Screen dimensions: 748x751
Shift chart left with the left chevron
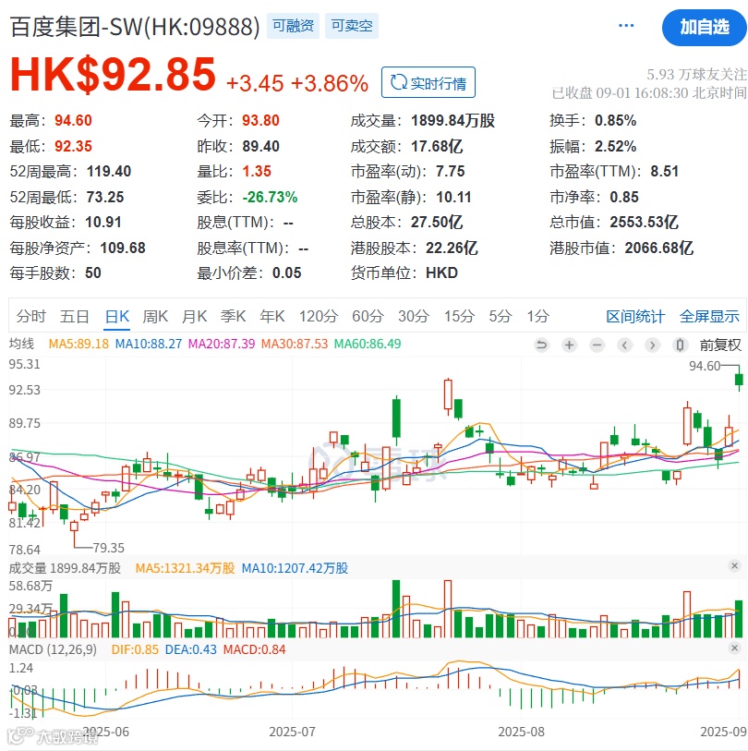(624, 345)
